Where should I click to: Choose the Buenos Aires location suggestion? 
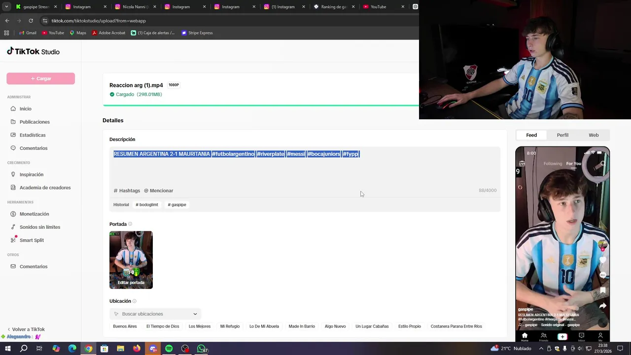[x=125, y=326]
